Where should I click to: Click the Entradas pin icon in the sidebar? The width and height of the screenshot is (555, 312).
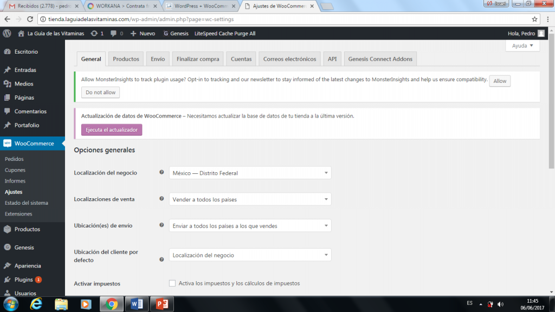[8, 70]
